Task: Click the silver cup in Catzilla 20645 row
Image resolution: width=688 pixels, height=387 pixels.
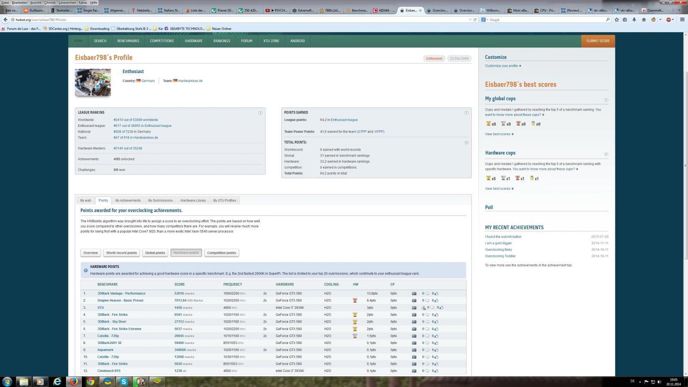Action: (355, 336)
